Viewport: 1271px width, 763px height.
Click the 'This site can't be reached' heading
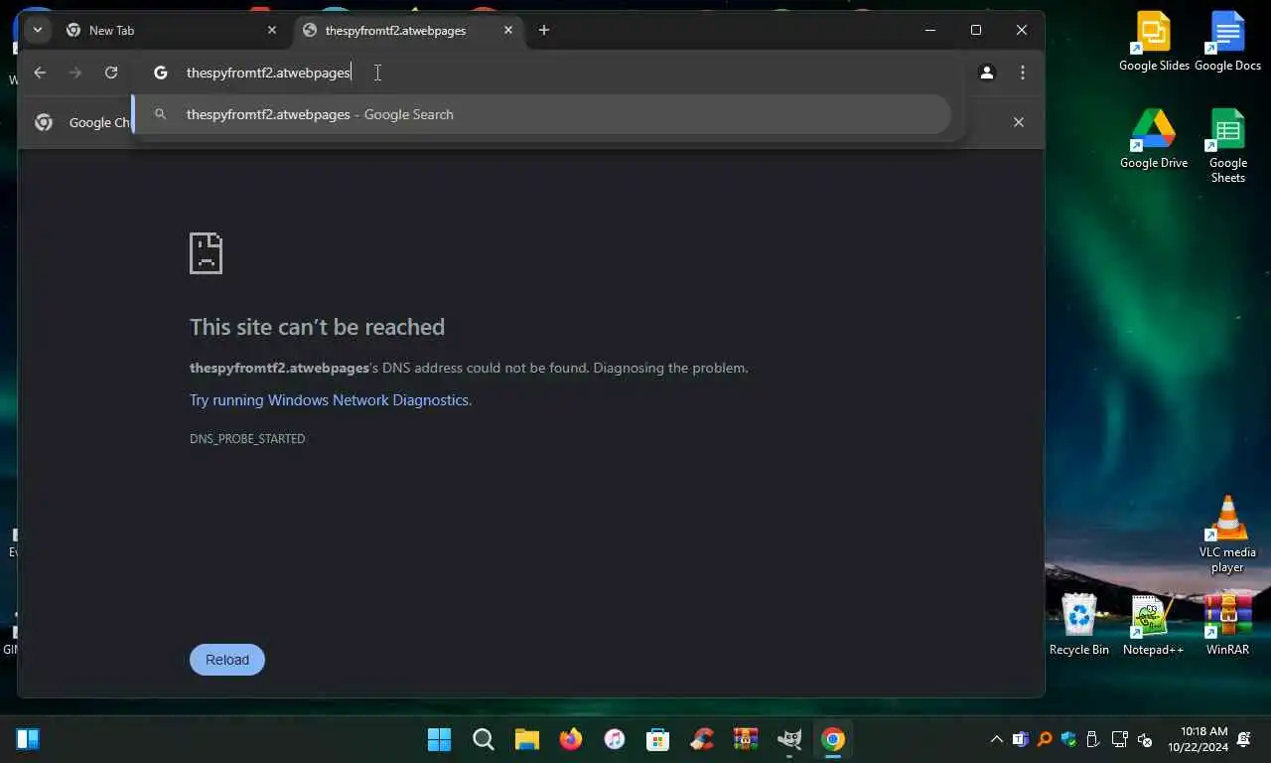click(317, 327)
